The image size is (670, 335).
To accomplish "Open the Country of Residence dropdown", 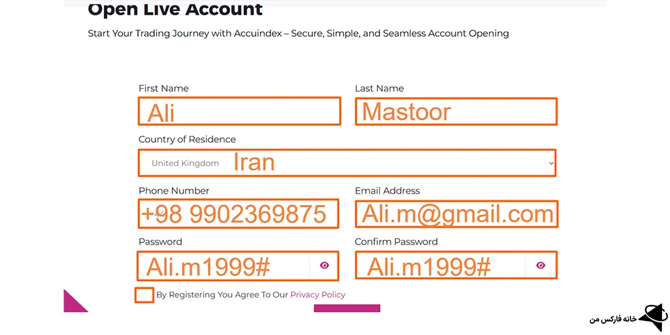I will pyautogui.click(x=346, y=163).
